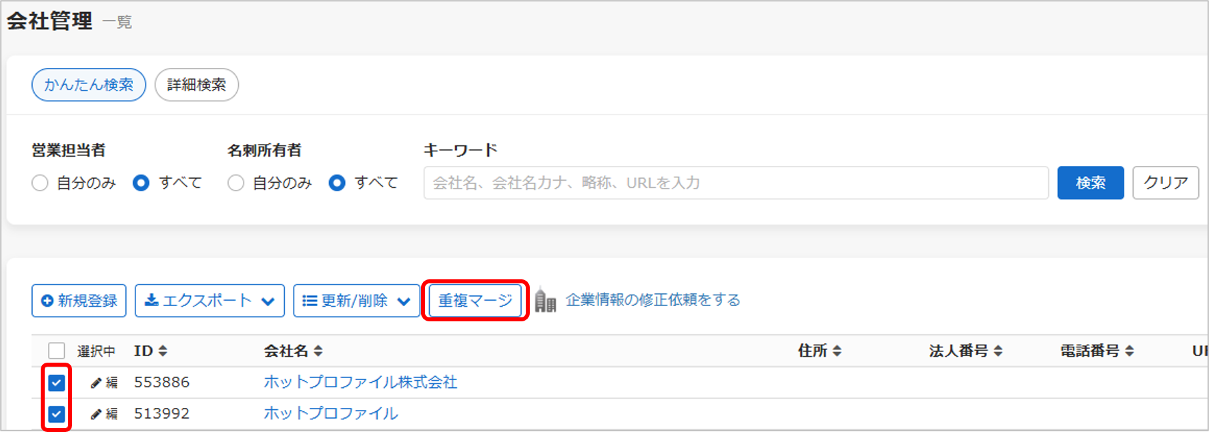Select 自分のみ under 営業担当者
The width and height of the screenshot is (1209, 432).
coord(40,183)
